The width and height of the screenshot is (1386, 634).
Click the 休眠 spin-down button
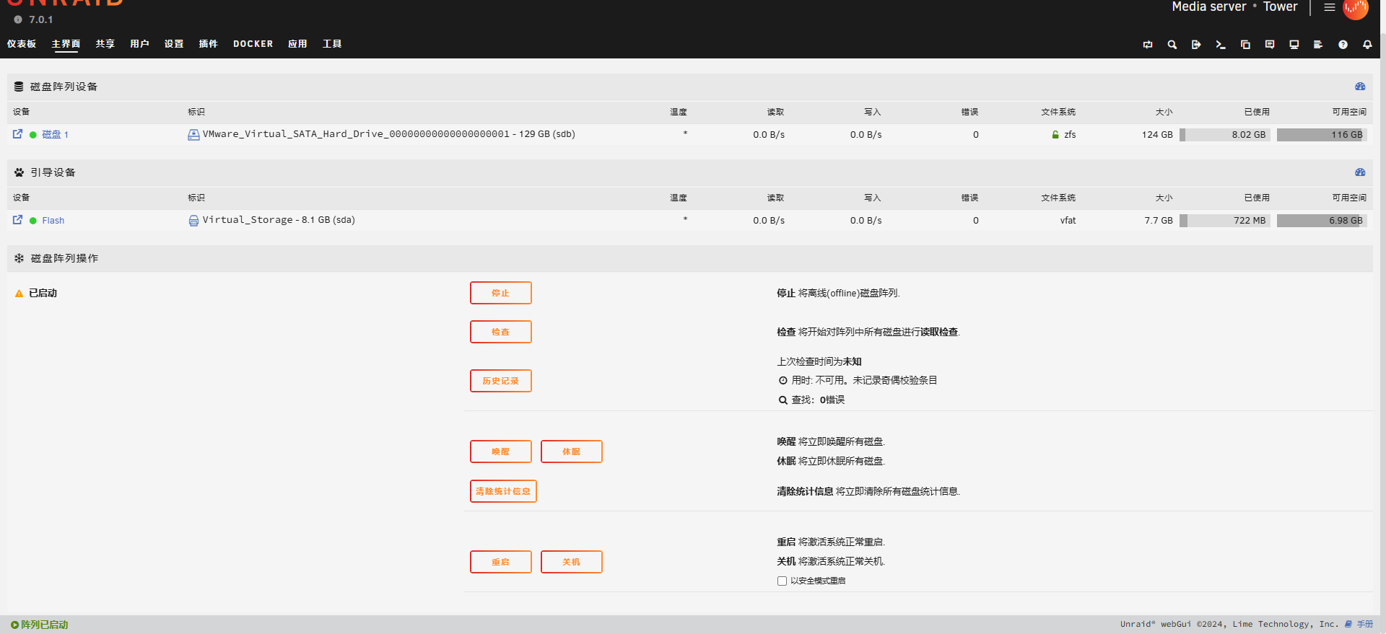coord(572,452)
